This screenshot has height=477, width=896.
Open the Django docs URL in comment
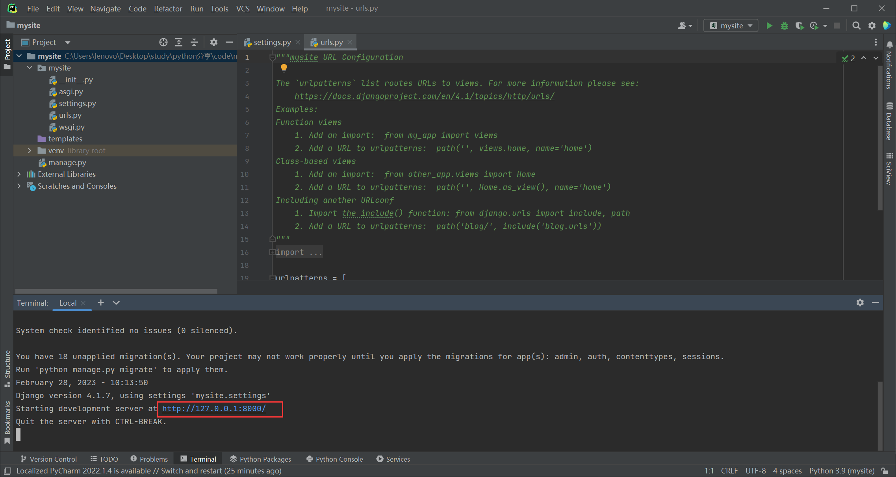(424, 96)
